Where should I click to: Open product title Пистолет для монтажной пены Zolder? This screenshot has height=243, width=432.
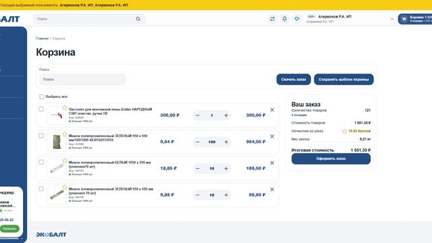point(110,111)
